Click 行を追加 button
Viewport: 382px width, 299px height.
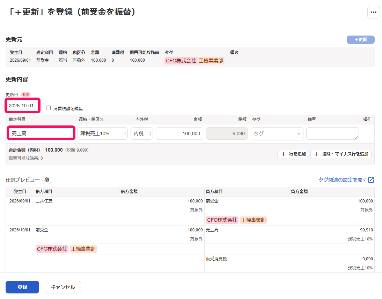(293, 154)
